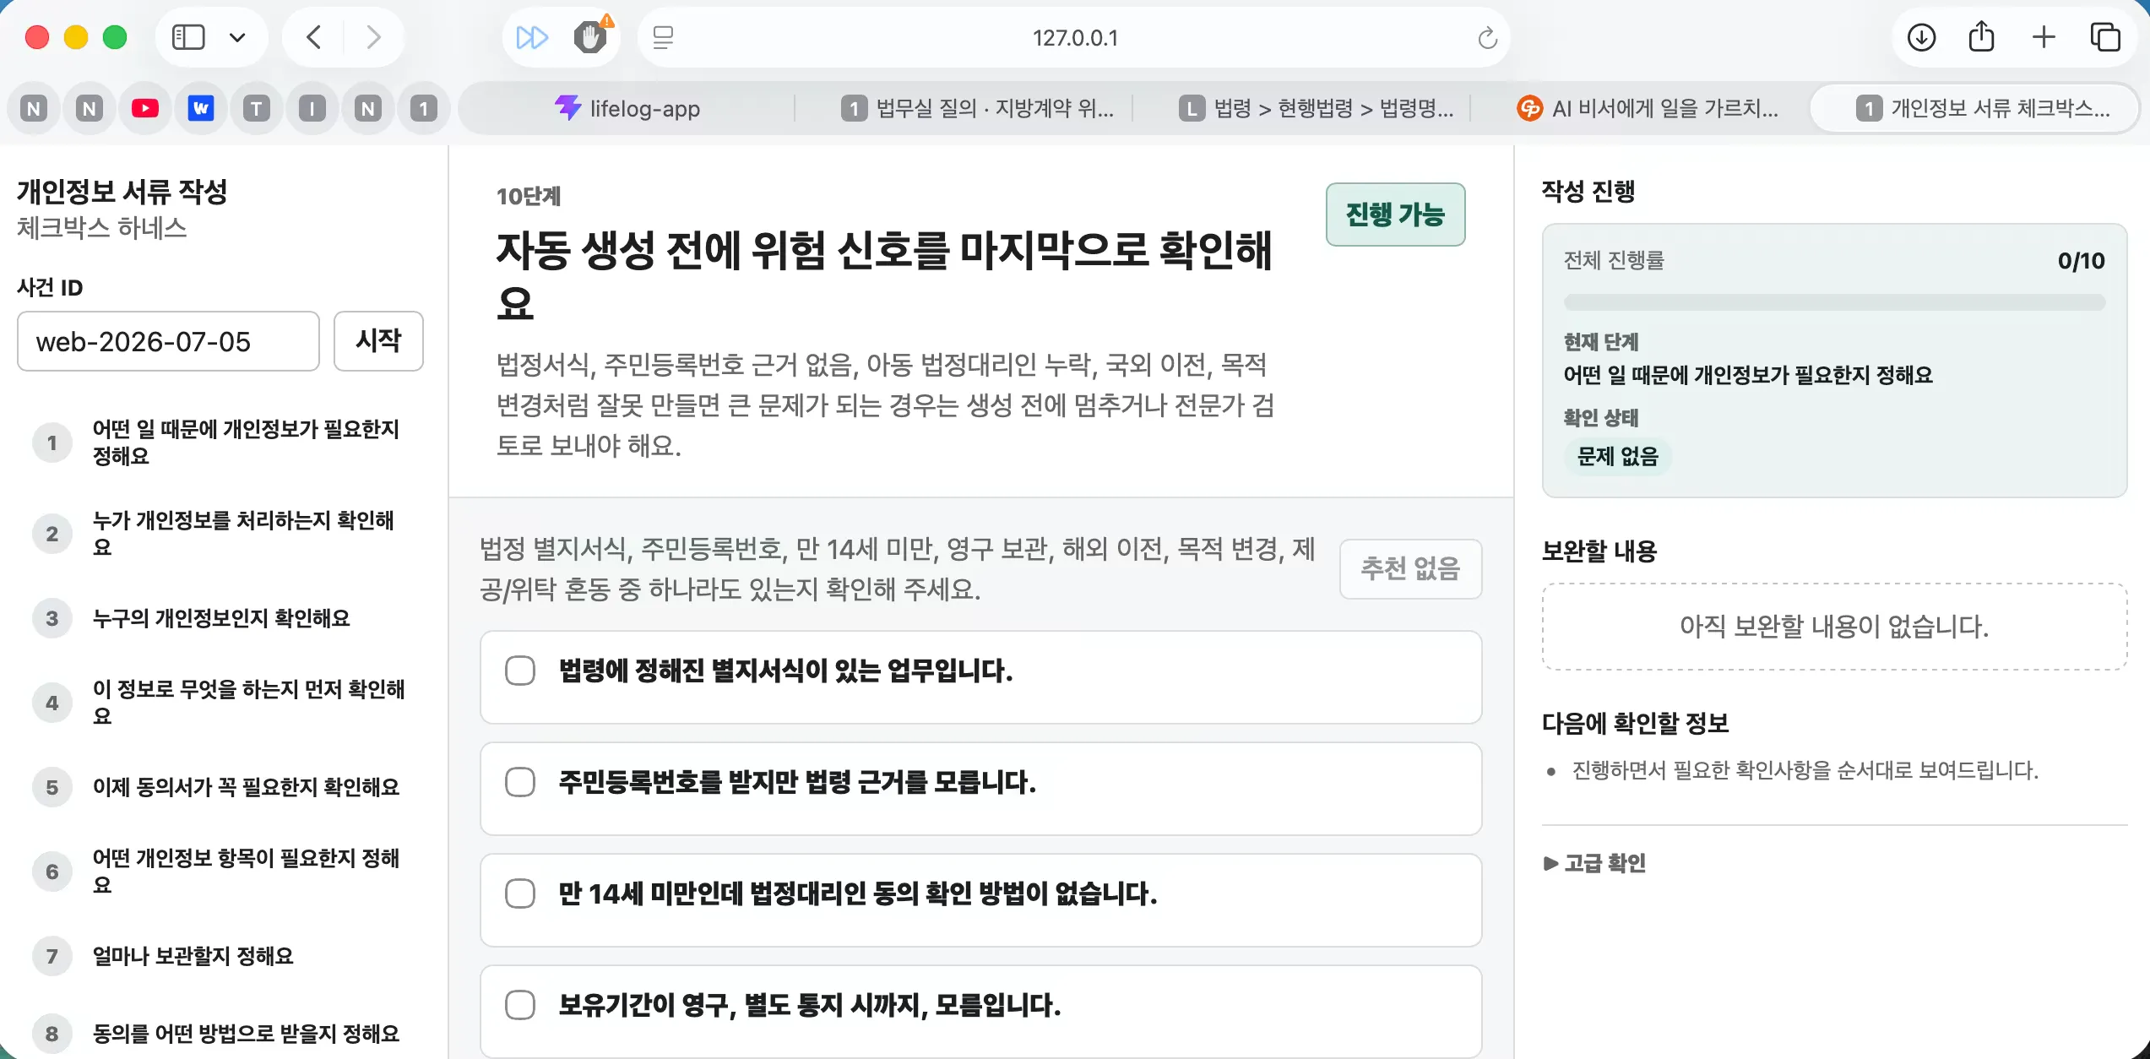This screenshot has width=2150, height=1059.
Task: Go back with the back arrow
Action: 313,37
